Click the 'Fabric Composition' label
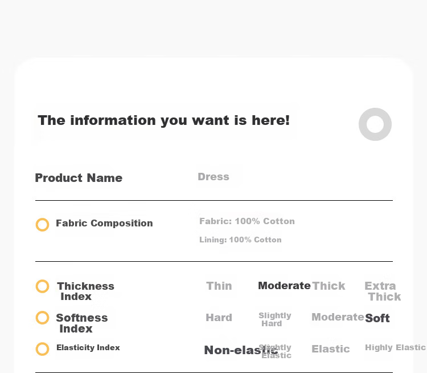Screen dimensions: 427x373 [104, 223]
